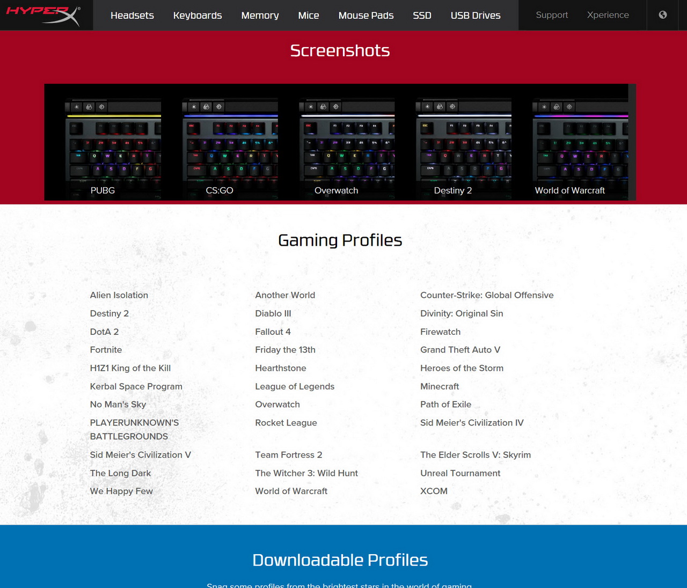687x588 pixels.
Task: Select Path of Exile profile
Action: point(446,405)
